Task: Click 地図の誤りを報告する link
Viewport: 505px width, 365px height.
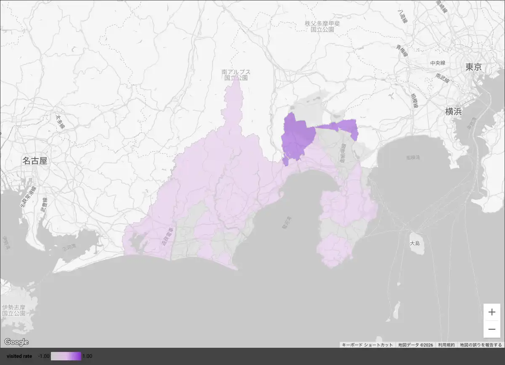Action: click(x=481, y=345)
